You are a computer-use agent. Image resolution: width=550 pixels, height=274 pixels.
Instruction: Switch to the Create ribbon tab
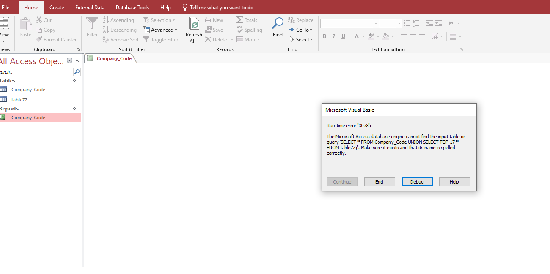(57, 8)
